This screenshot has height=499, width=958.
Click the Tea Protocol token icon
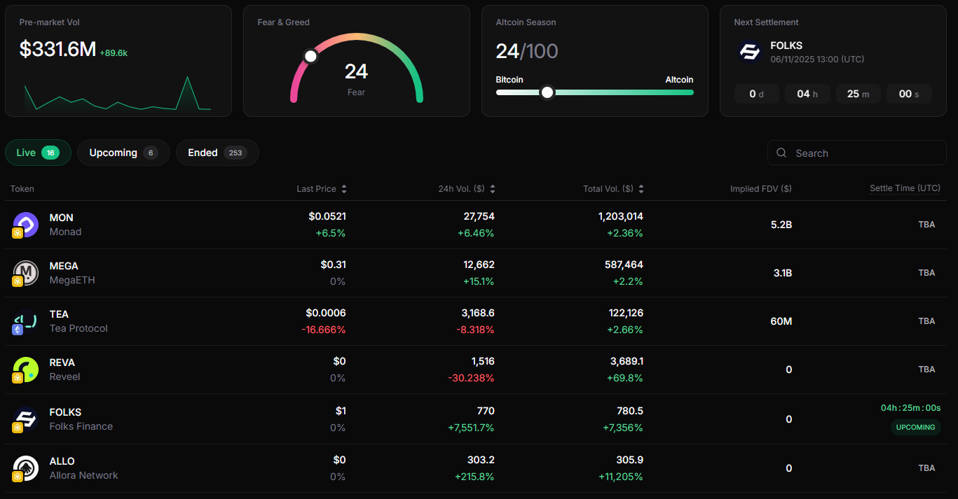(25, 321)
